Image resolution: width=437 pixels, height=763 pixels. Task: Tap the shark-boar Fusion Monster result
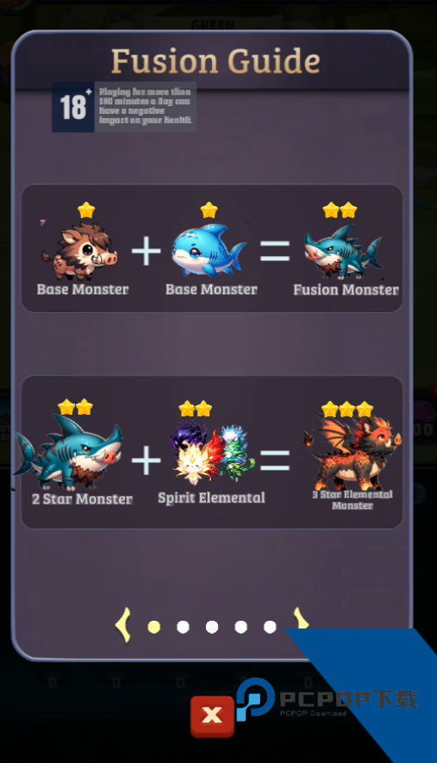coord(343,251)
